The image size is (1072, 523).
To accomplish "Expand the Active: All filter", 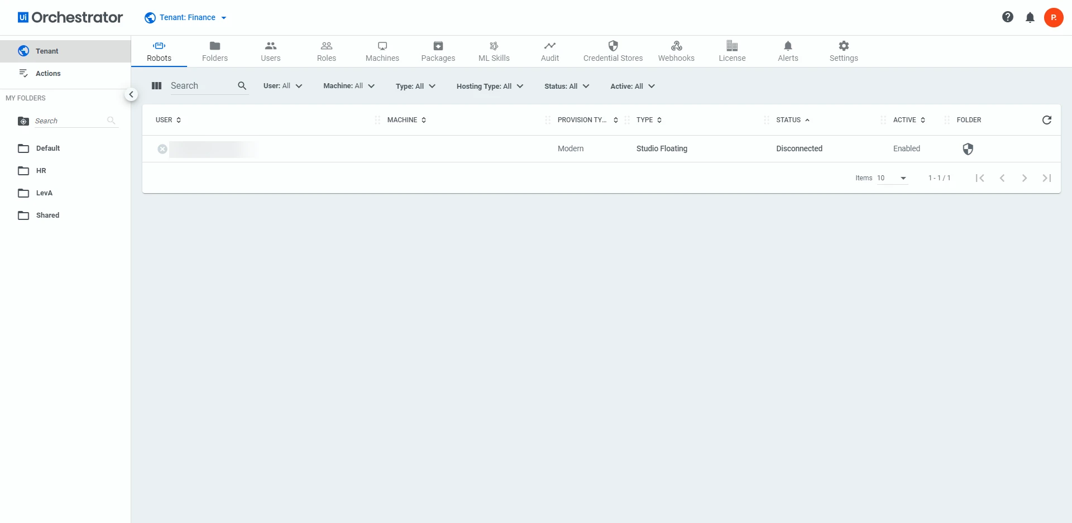I will (x=633, y=87).
